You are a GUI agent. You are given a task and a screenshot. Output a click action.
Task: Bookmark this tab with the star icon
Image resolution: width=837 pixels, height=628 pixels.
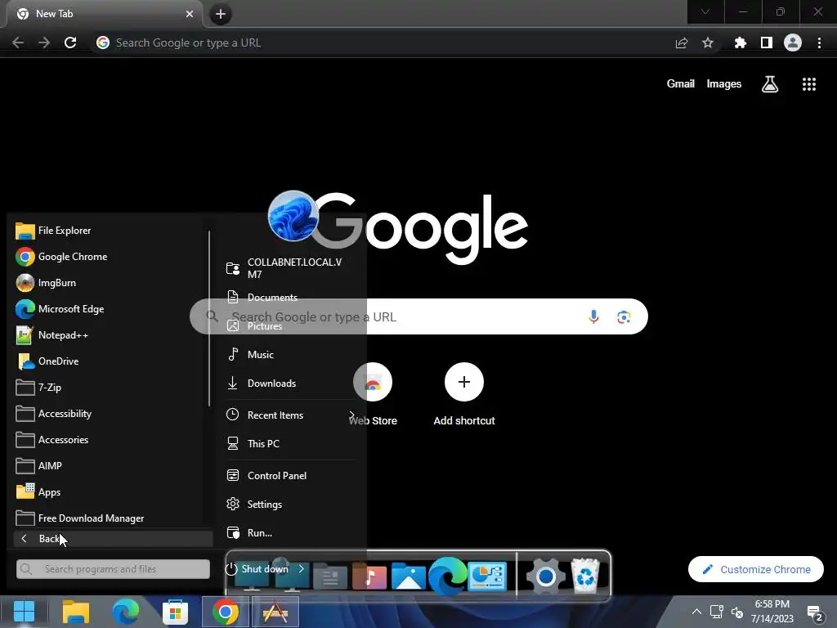[x=708, y=43]
